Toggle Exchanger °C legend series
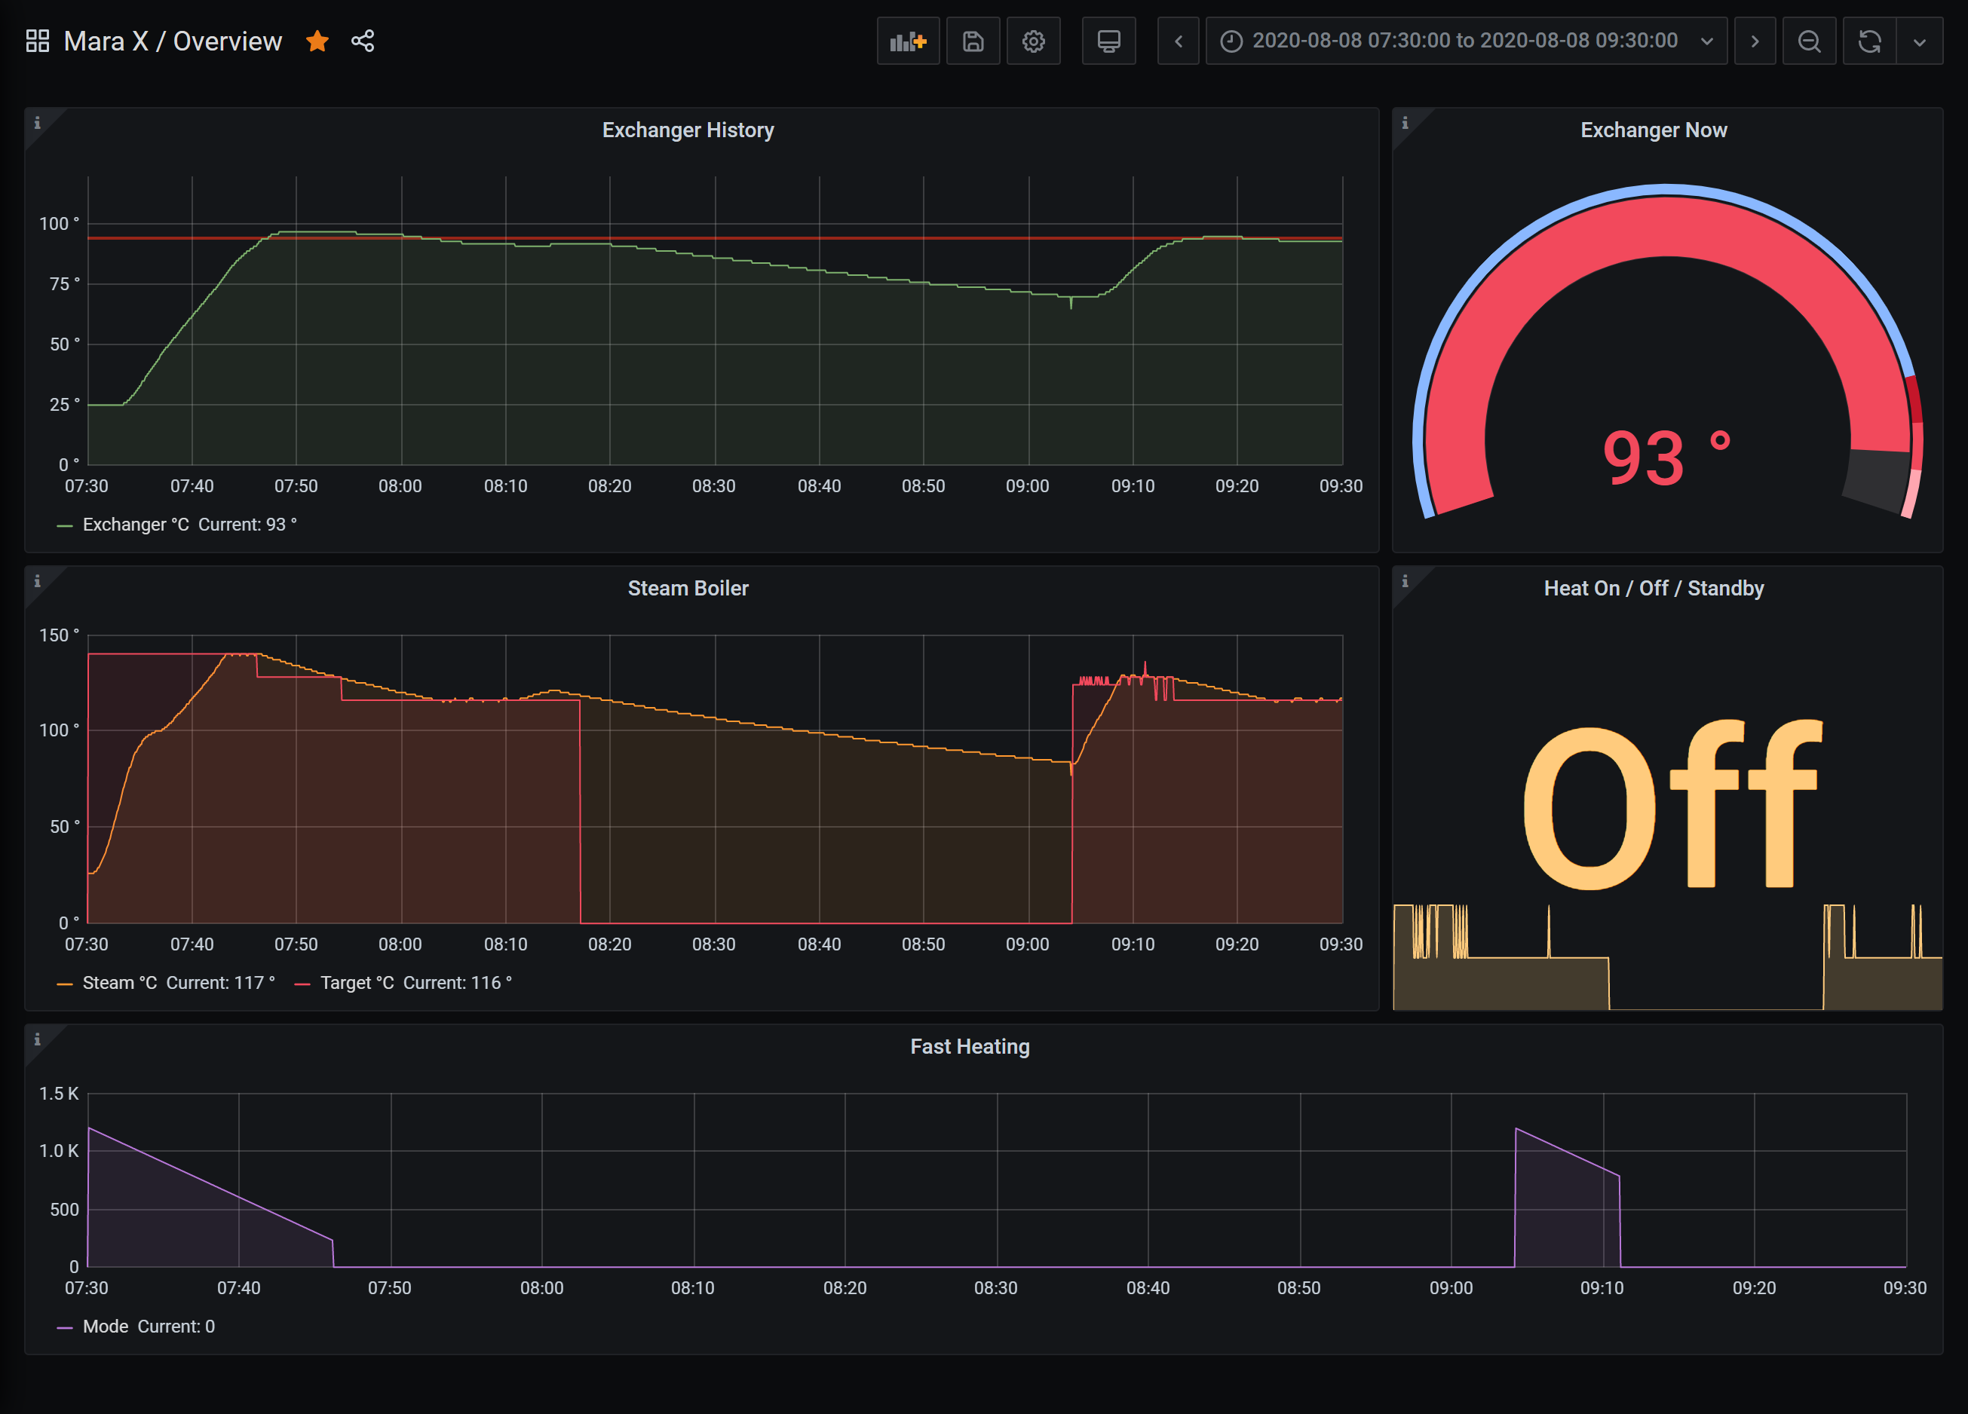 coord(136,525)
